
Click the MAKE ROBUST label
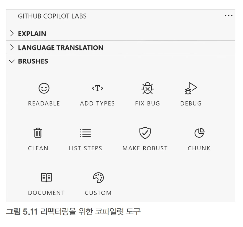(x=145, y=148)
